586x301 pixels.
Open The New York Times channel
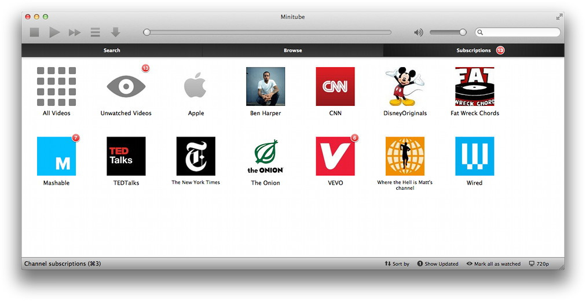pyautogui.click(x=196, y=156)
